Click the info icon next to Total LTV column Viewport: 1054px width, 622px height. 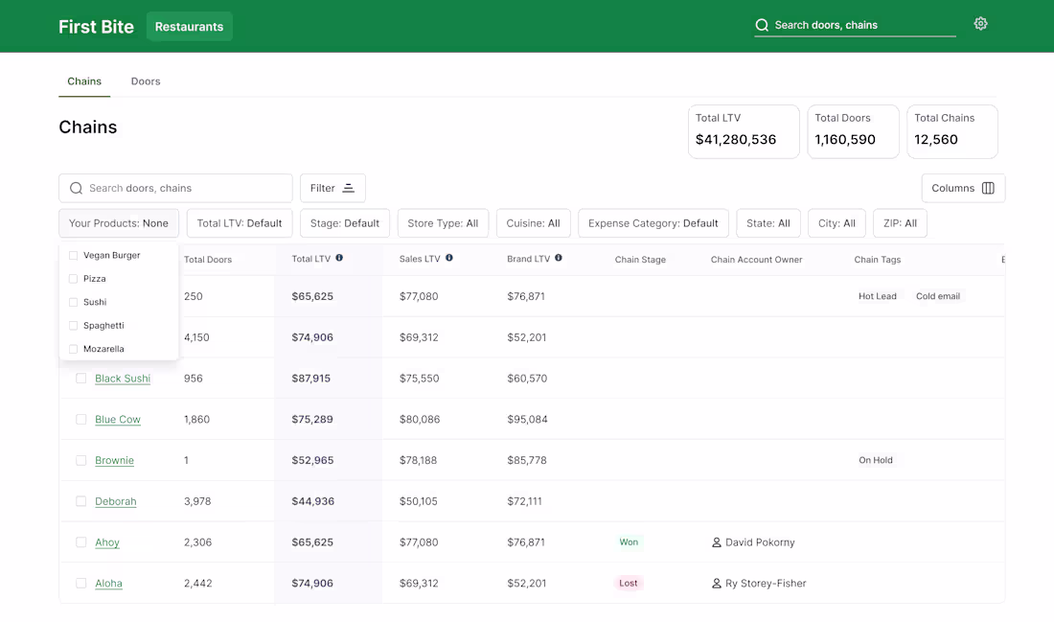click(340, 257)
